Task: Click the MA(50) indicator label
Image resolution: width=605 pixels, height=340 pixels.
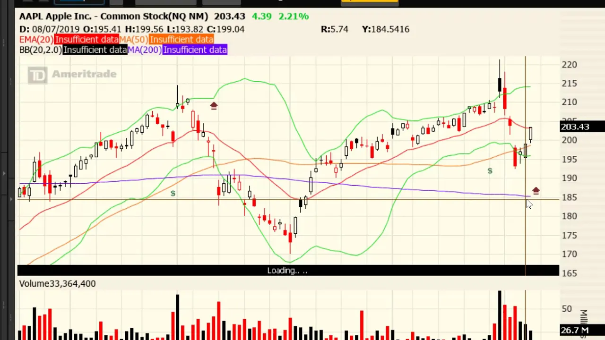Action: tap(133, 39)
